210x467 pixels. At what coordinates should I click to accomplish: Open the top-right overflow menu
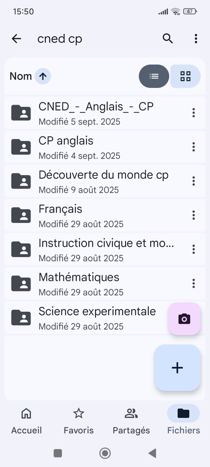[196, 38]
